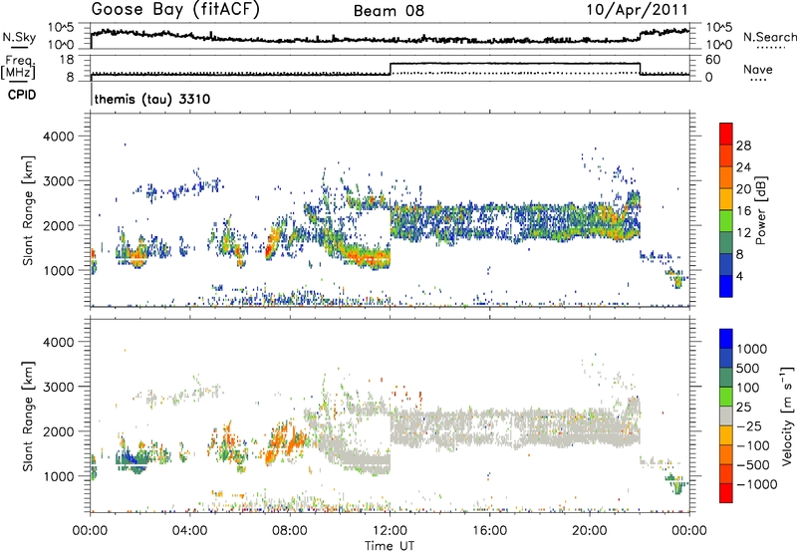Click the red bottom segment of Velocity colorbar
Screen dimensions: 797x552
(726, 493)
